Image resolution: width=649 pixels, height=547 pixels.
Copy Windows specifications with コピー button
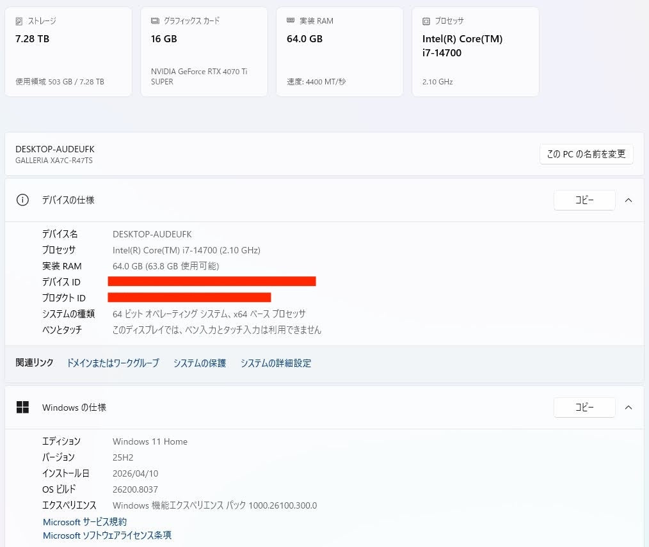584,408
